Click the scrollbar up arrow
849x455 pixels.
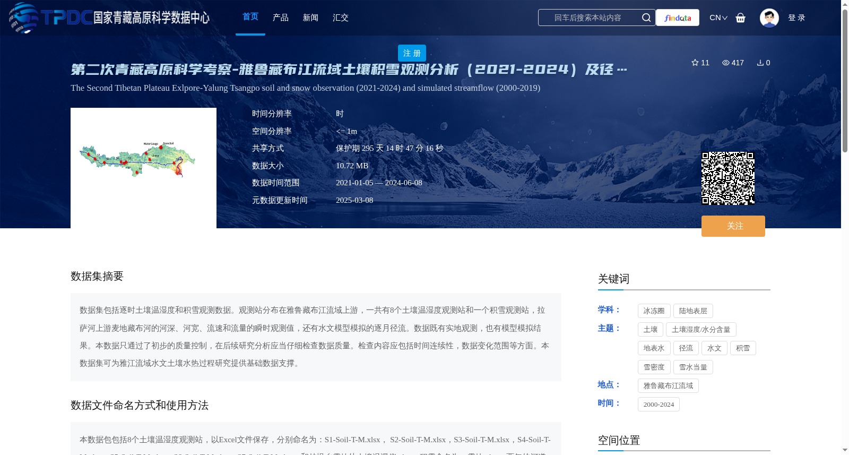(x=845, y=4)
